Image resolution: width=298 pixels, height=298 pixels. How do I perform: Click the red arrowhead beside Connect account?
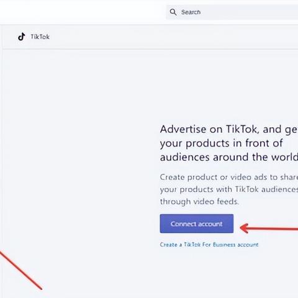click(244, 228)
